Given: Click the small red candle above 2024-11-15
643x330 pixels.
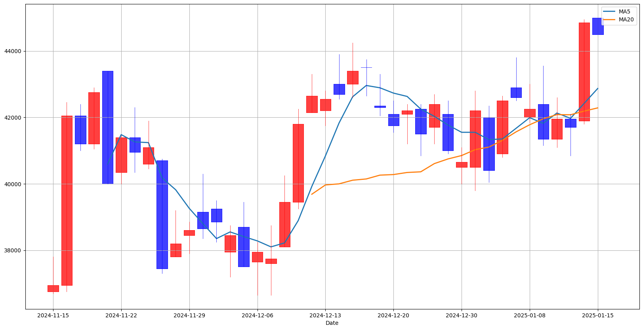Looking at the screenshot, I should (53, 288).
